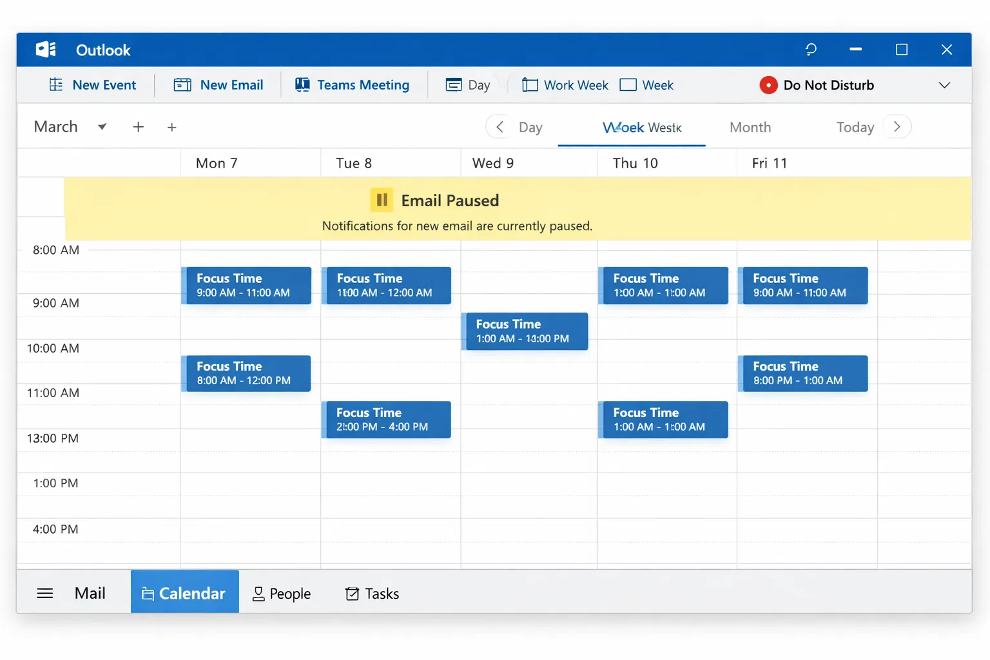Select Day in the top toolbar
The width and height of the screenshot is (990, 660).
click(x=469, y=84)
